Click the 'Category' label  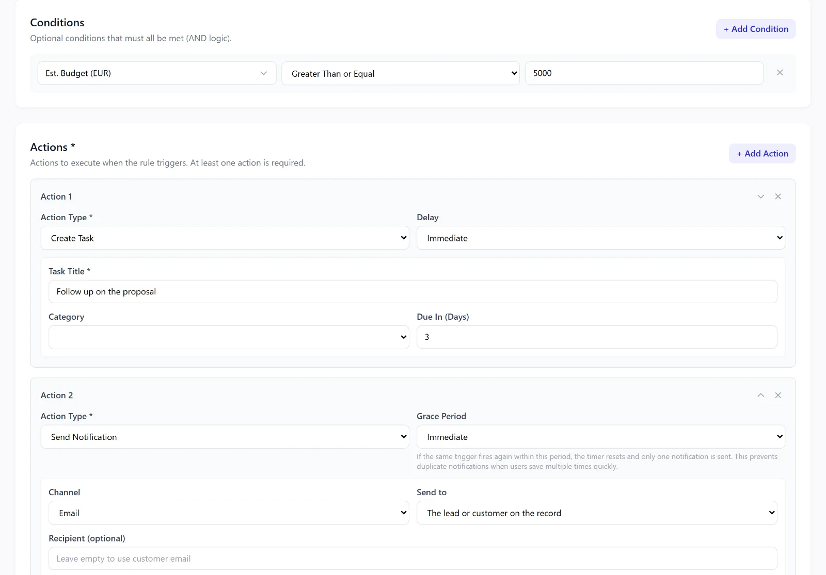pyautogui.click(x=67, y=317)
